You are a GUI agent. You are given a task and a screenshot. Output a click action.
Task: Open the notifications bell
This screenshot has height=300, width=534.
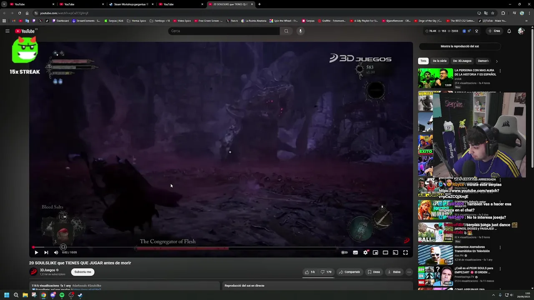509,31
